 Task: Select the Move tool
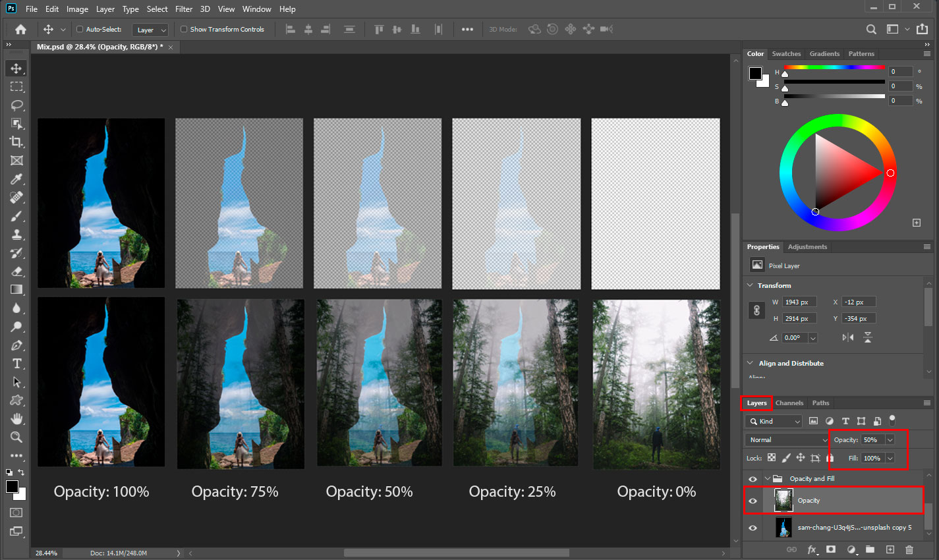point(16,68)
